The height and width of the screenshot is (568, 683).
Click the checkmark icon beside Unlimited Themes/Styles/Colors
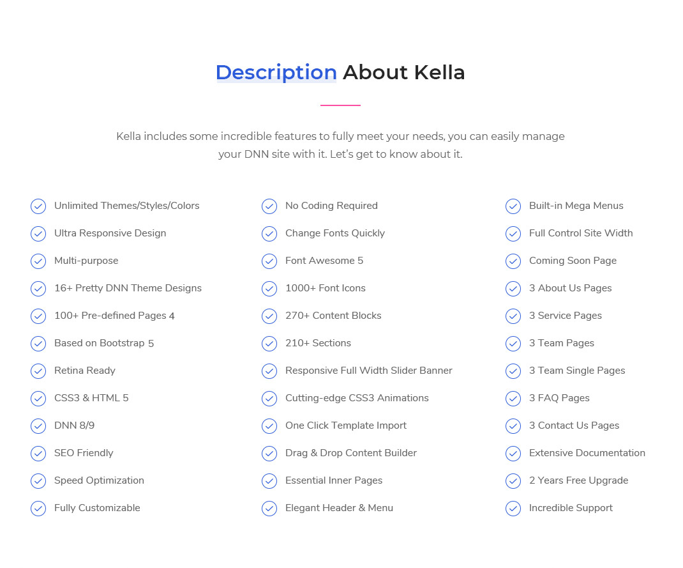click(38, 206)
